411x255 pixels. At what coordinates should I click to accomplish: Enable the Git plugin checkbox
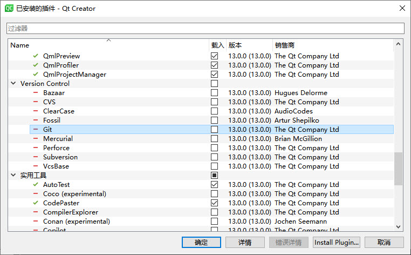(x=215, y=130)
